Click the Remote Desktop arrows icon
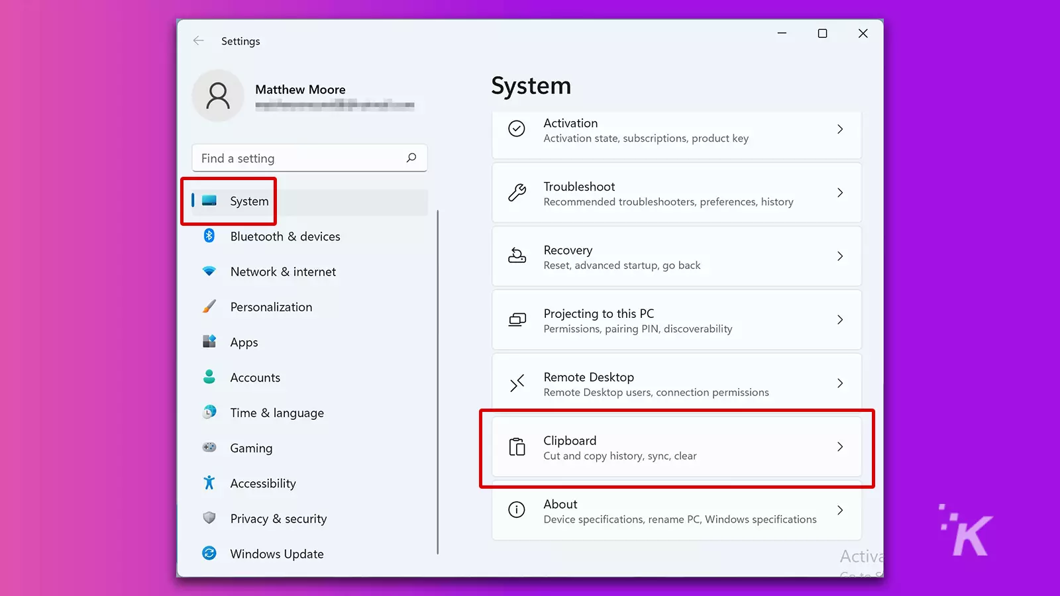Viewport: 1060px width, 596px height. [517, 383]
